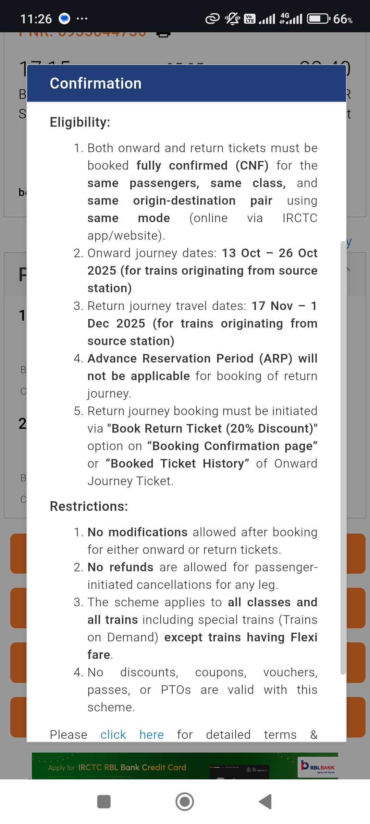The width and height of the screenshot is (370, 824).
Task: Tap the Messages chat notification icon
Action: tap(64, 19)
